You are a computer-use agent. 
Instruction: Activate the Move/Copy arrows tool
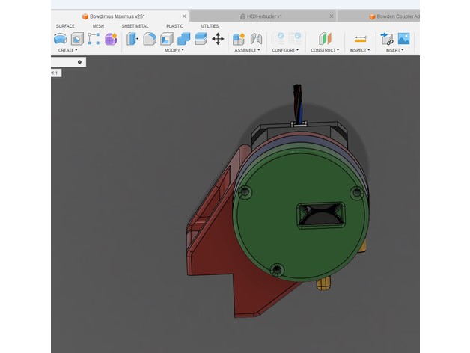click(x=218, y=38)
